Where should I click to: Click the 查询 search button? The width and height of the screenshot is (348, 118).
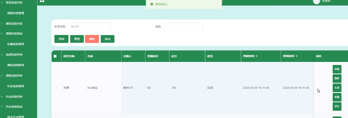(61, 39)
